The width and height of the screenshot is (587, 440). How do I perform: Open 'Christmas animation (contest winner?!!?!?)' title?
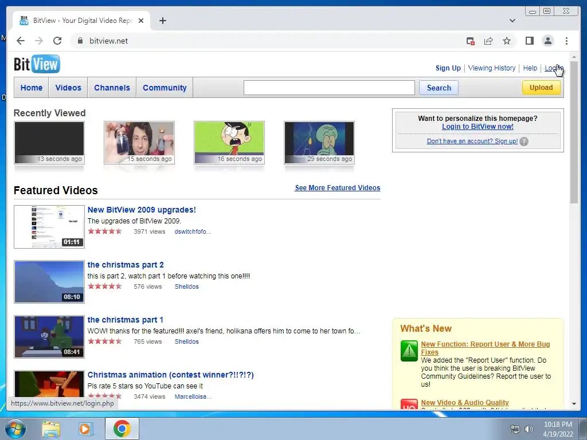click(x=170, y=375)
